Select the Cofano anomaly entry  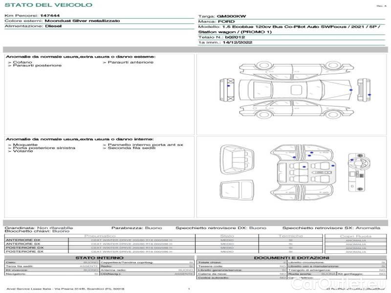click(22, 62)
